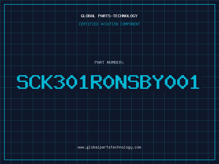Click the word GLOBAL in the heading
The height and width of the screenshot is (164, 219).
point(88,16)
